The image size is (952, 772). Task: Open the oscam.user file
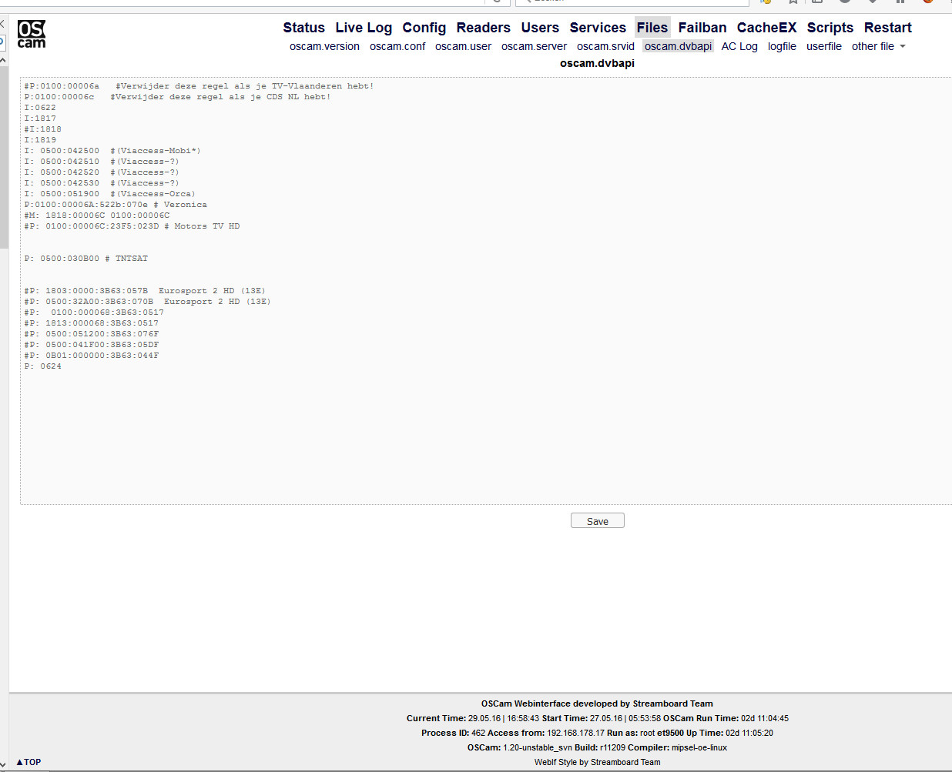pos(463,46)
